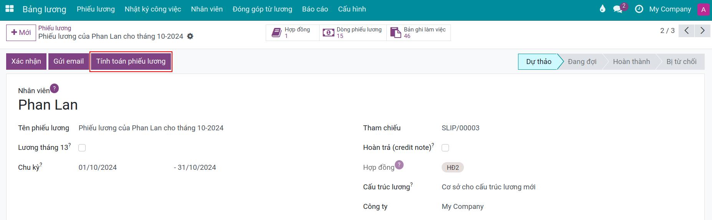Click the Công ty value My Company

(x=462, y=207)
